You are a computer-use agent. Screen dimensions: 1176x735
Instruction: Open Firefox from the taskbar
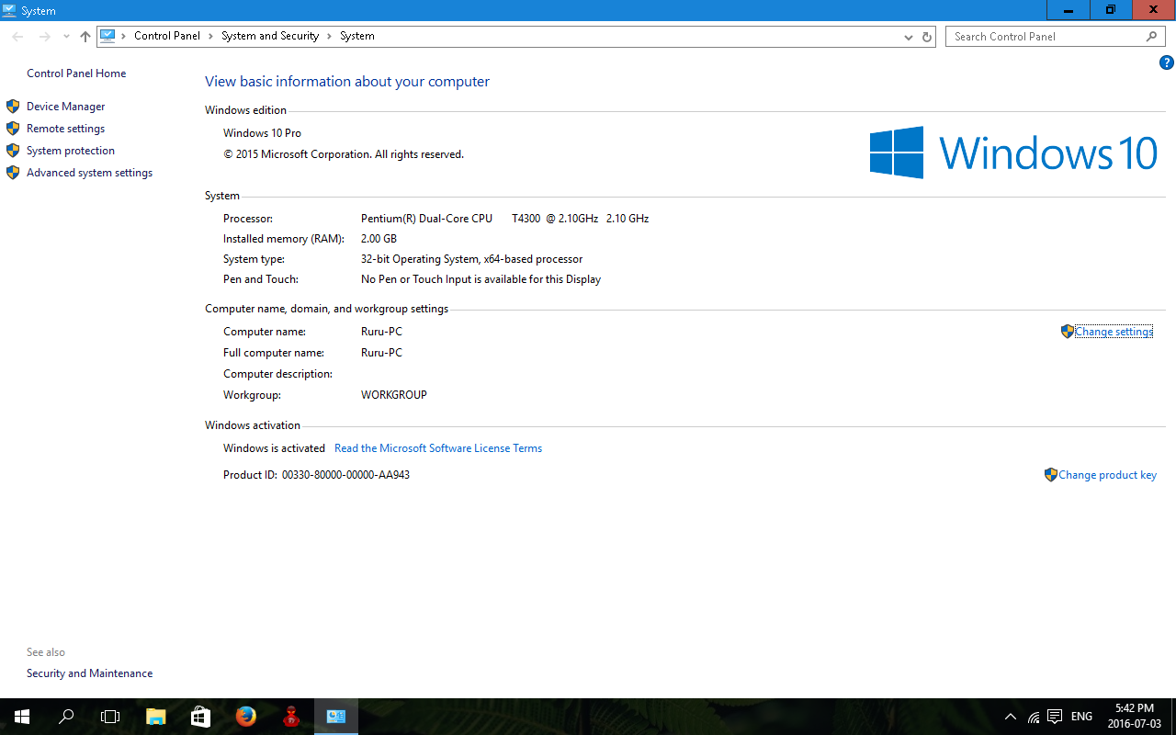(x=245, y=717)
